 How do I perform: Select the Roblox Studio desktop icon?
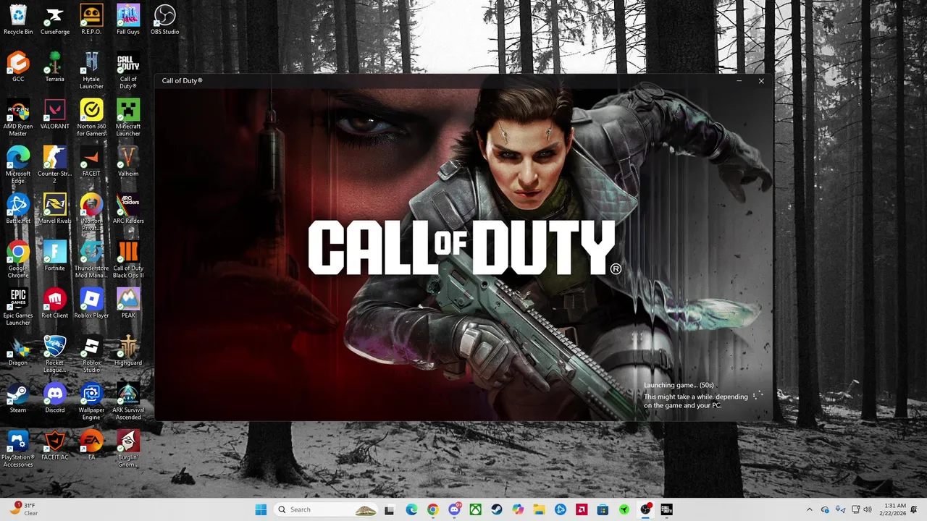coord(91,354)
